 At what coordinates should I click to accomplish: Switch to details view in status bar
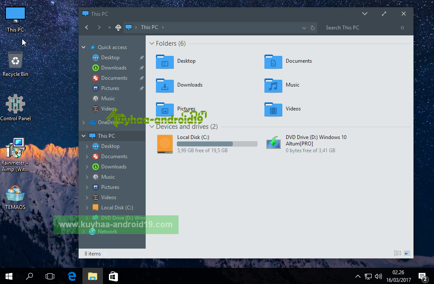[x=398, y=253]
